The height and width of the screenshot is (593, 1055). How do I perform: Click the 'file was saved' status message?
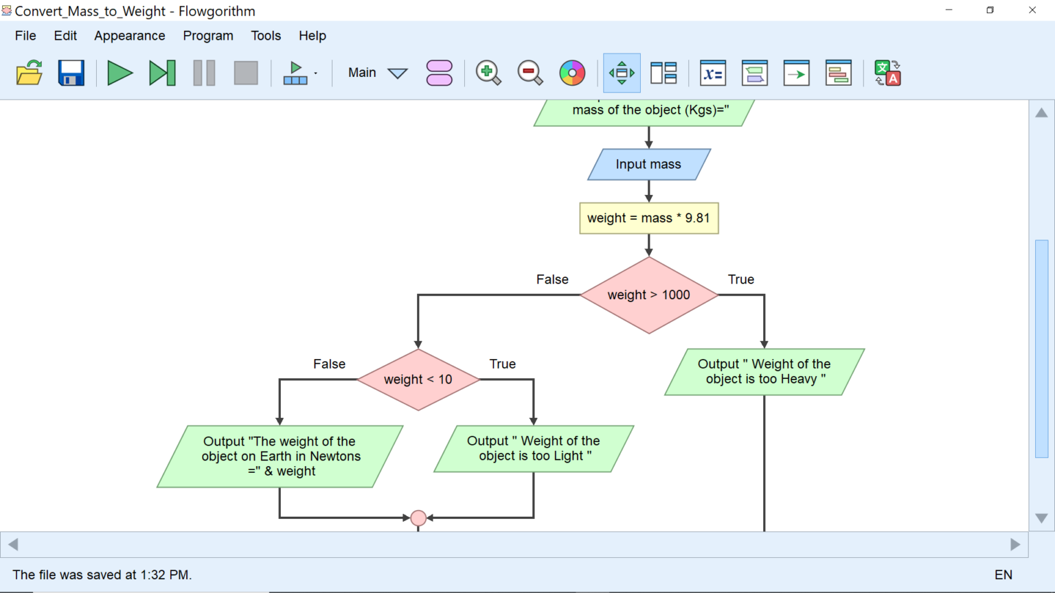[102, 575]
